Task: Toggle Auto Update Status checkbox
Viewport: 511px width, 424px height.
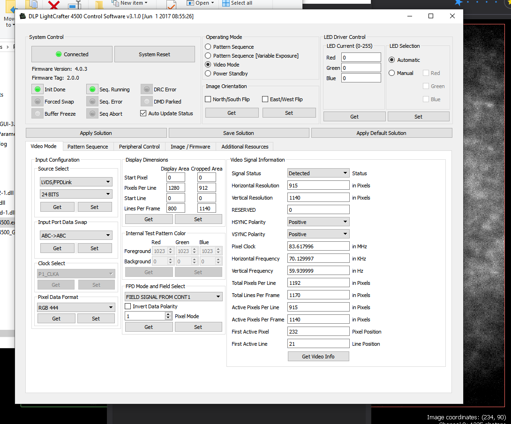Action: coord(143,113)
